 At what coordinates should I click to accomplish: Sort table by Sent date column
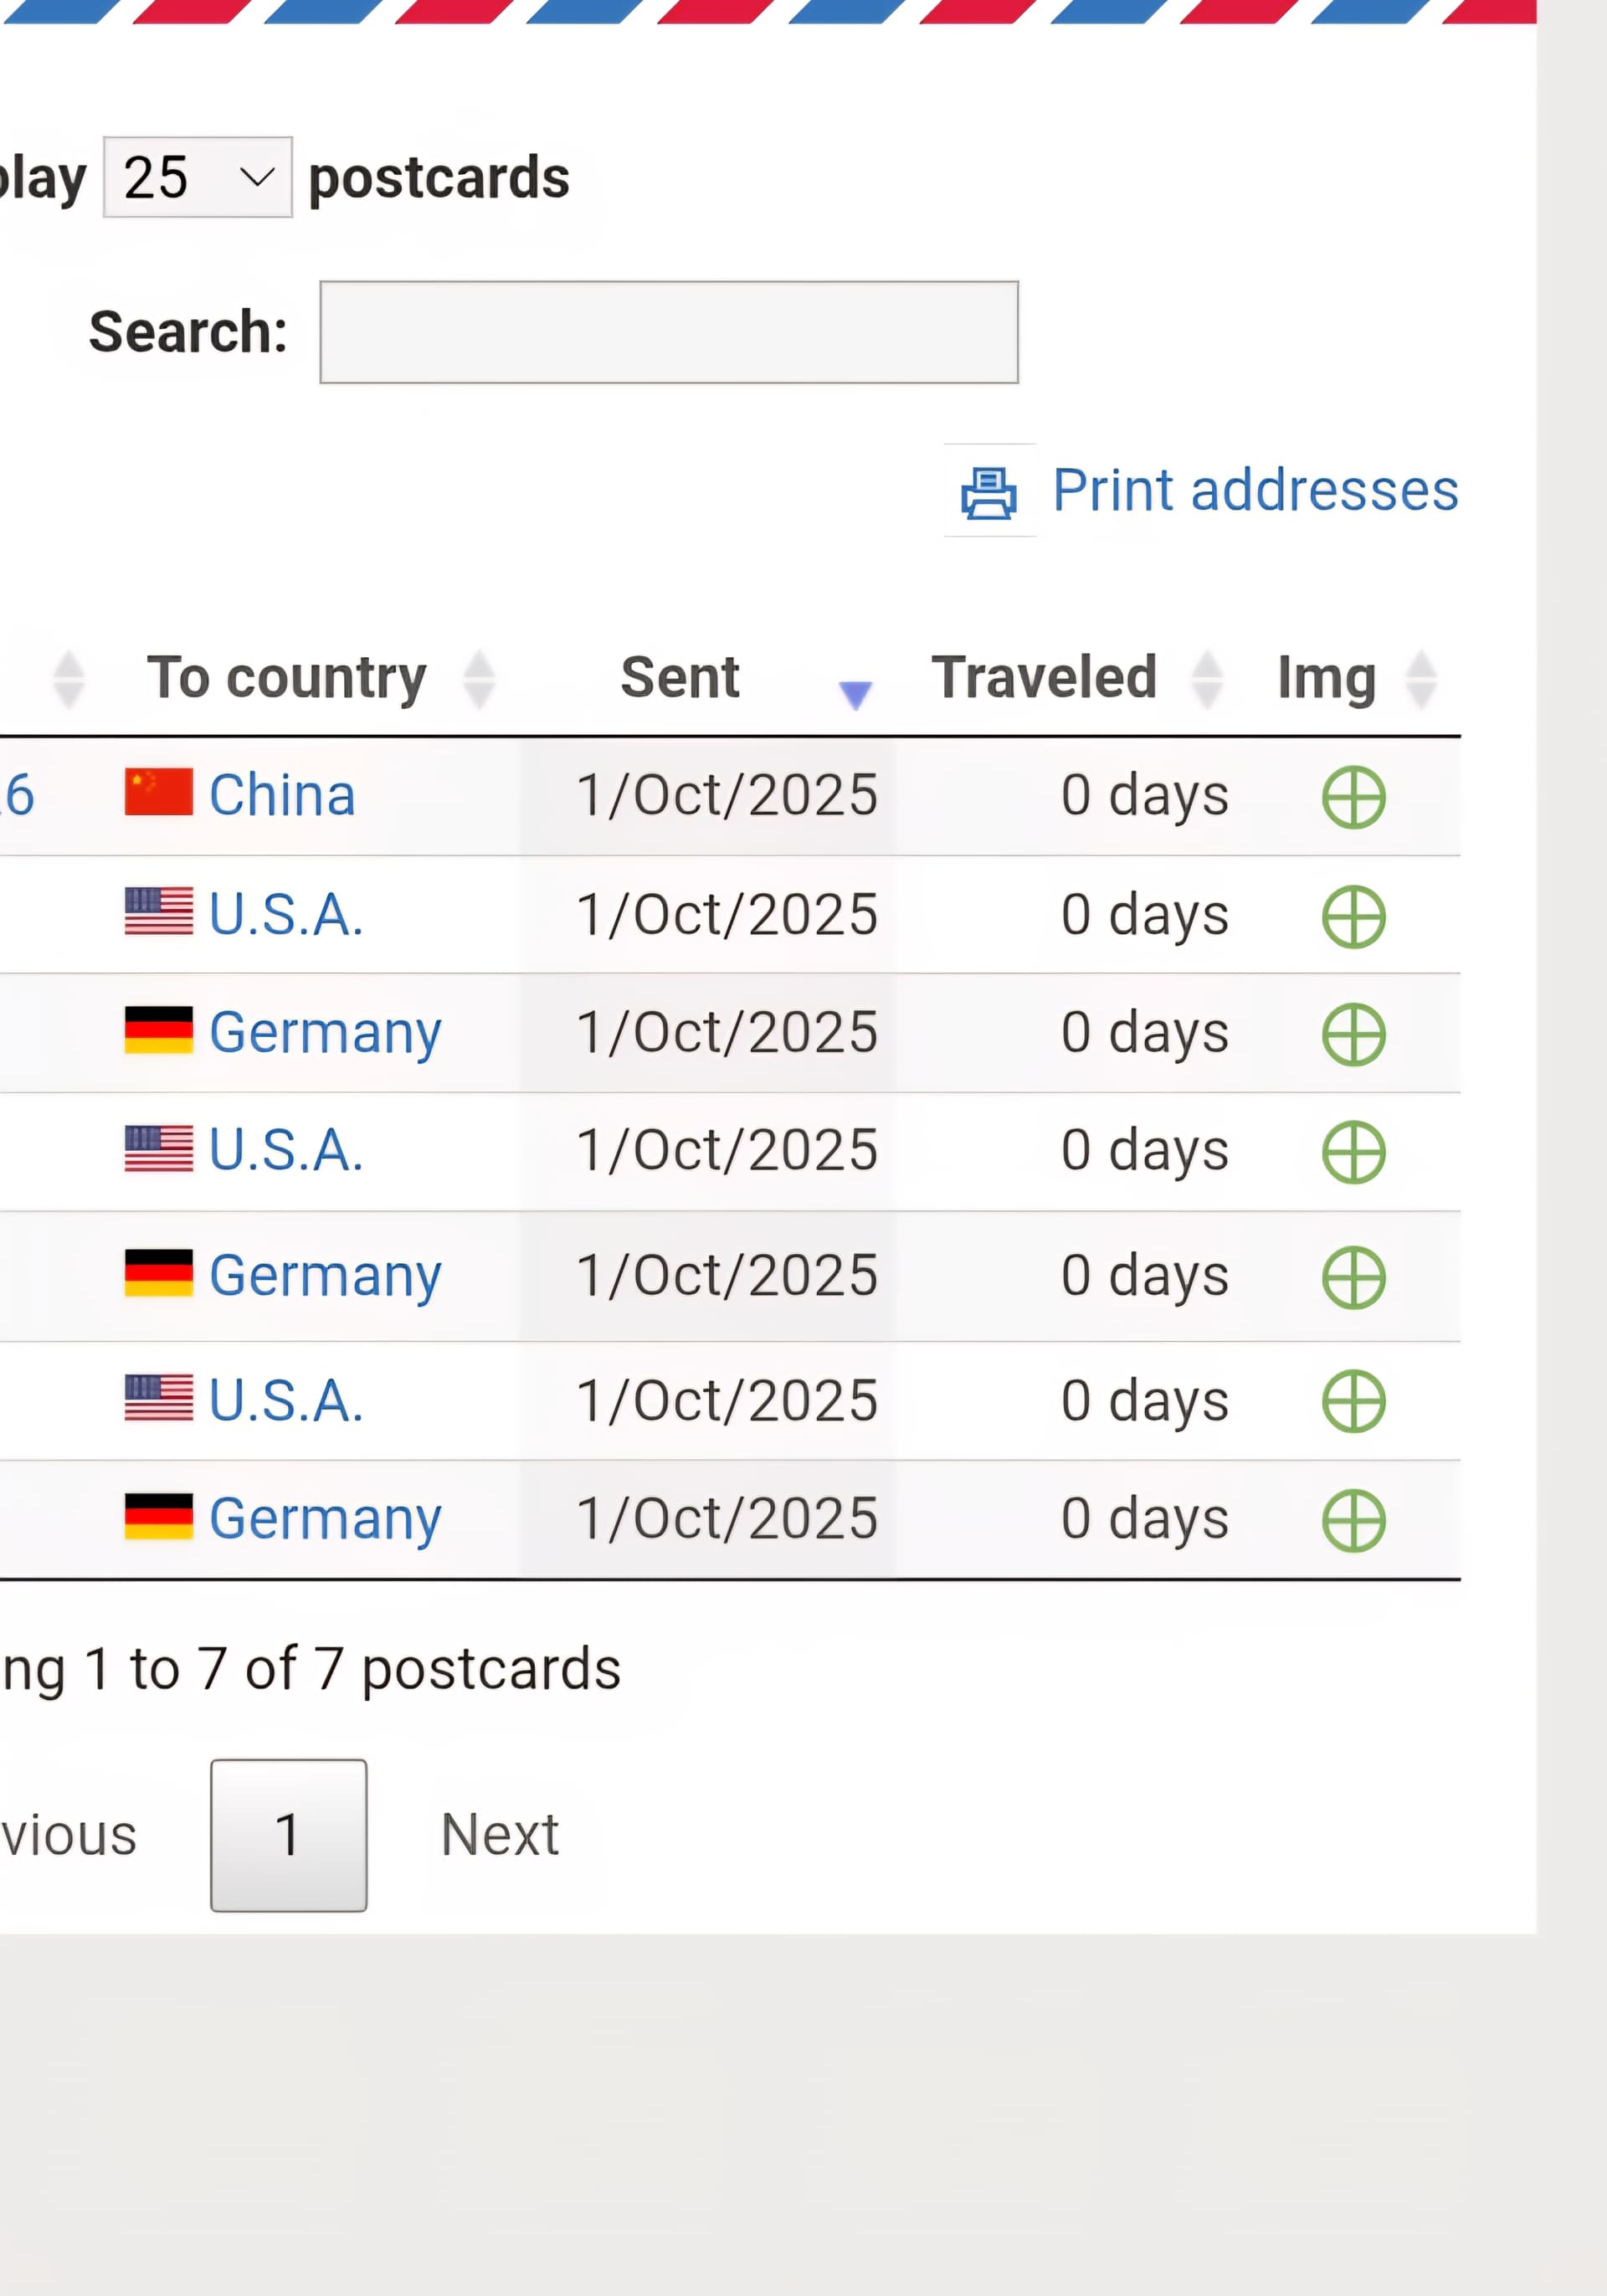coord(680,678)
